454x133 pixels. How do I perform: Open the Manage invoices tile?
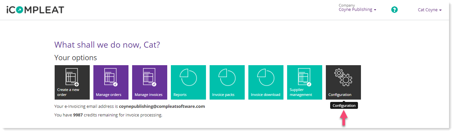tap(150, 82)
